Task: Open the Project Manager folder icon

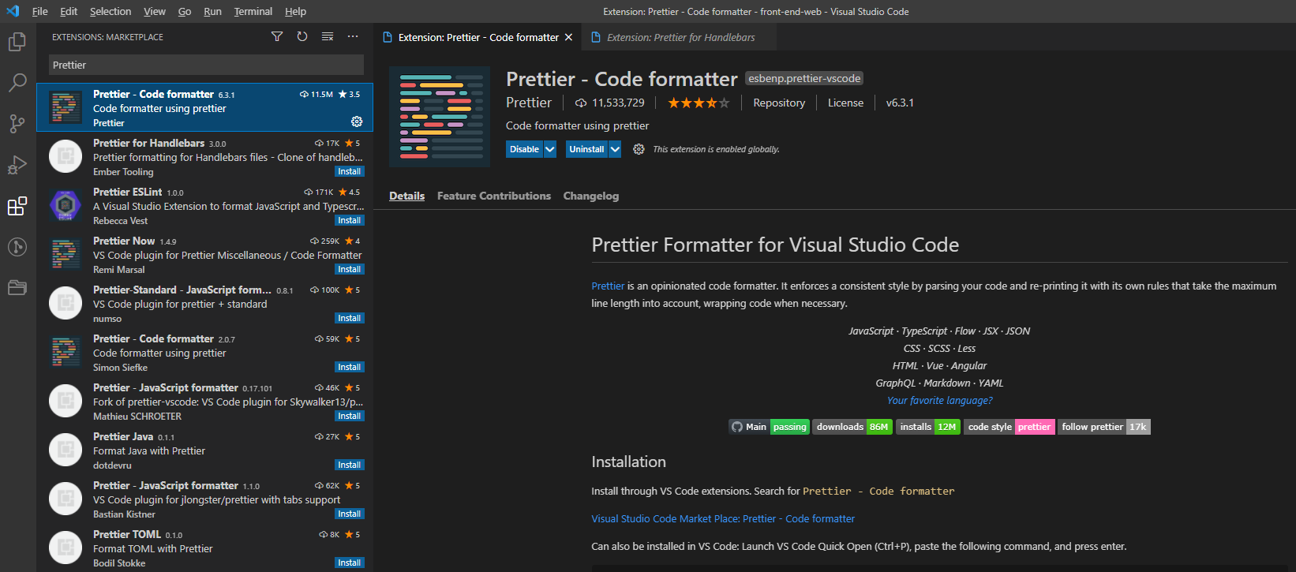Action: (x=17, y=287)
